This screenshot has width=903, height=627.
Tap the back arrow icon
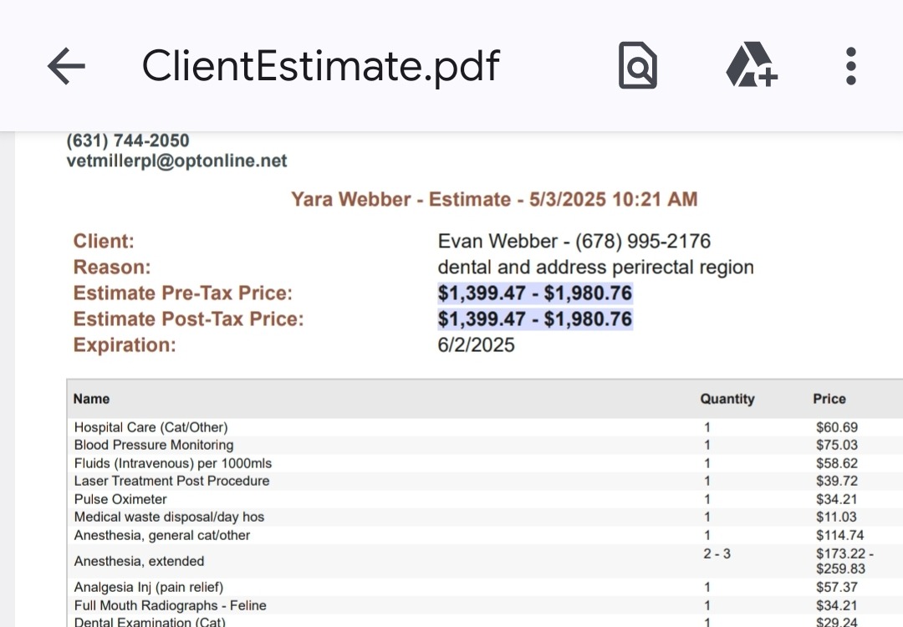67,66
